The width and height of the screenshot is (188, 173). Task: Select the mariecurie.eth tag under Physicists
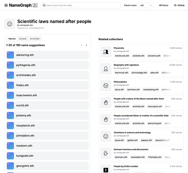[x=122, y=56]
